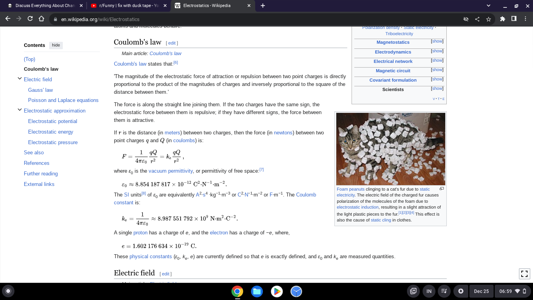Screen dimensions: 533x300
Task: Show the Magnetic circuit section list
Action: 437,70
